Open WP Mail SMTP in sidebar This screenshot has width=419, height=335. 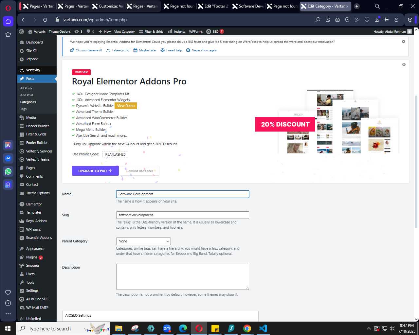coord(37,308)
